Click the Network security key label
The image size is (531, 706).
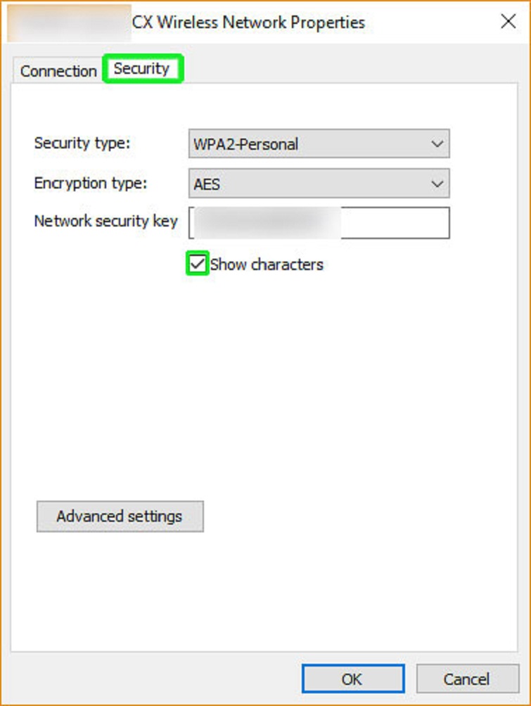(x=105, y=222)
